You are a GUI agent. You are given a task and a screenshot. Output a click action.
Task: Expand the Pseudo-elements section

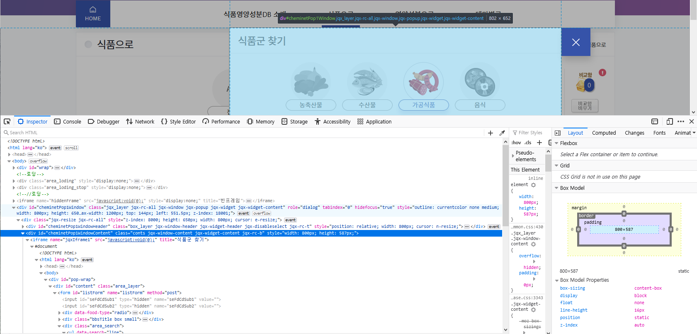click(x=513, y=156)
